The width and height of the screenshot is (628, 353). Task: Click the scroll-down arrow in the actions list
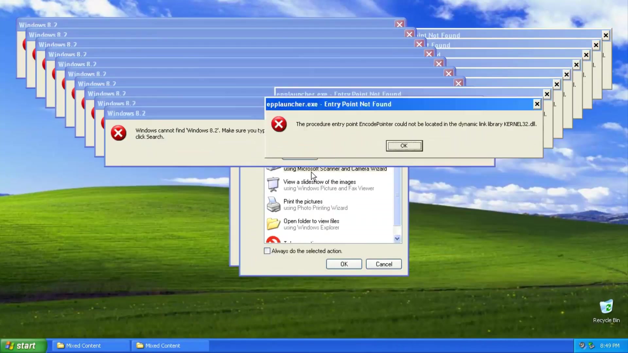(397, 239)
